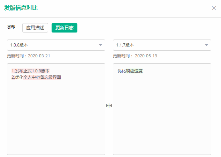Expand the 1.0.8版本 dropdown arrow
Image resolution: width=221 pixels, height=157 pixels.
(x=100, y=45)
